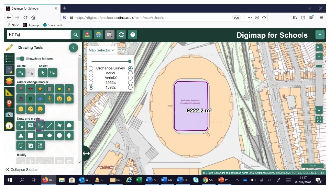Viewport: 330px width, 185px height.
Task: Click the print map icon
Action: coord(99,35)
